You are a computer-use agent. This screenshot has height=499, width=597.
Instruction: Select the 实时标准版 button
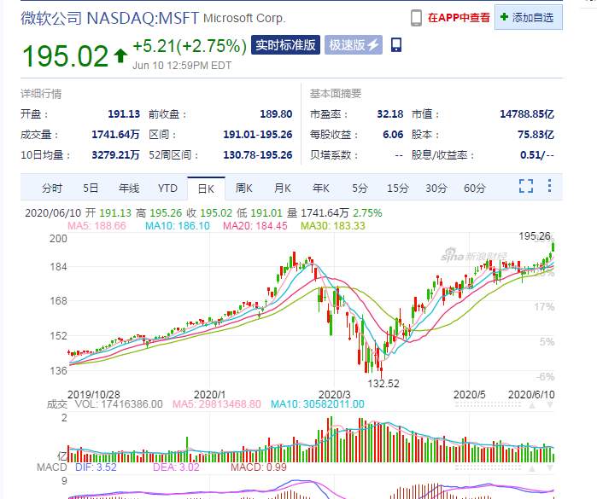tap(285, 45)
